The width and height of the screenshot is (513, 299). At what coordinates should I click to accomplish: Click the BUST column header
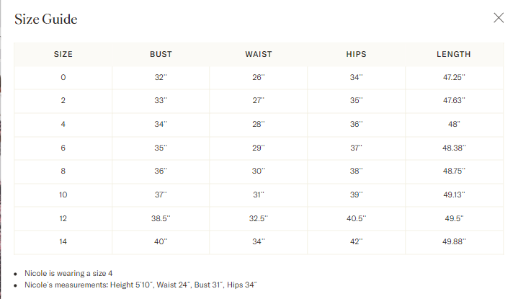pyautogui.click(x=161, y=54)
